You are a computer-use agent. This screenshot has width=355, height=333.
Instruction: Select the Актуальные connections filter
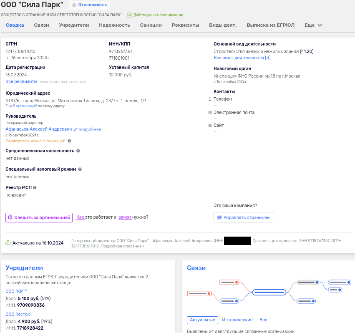pyautogui.click(x=202, y=320)
